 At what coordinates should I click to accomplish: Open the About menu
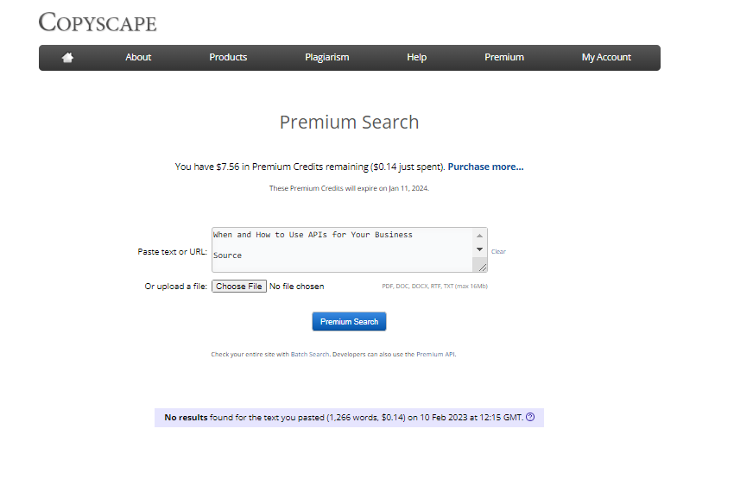click(138, 57)
